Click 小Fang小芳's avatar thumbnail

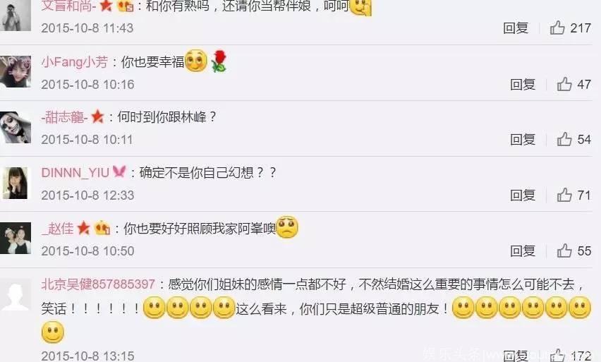(16, 72)
